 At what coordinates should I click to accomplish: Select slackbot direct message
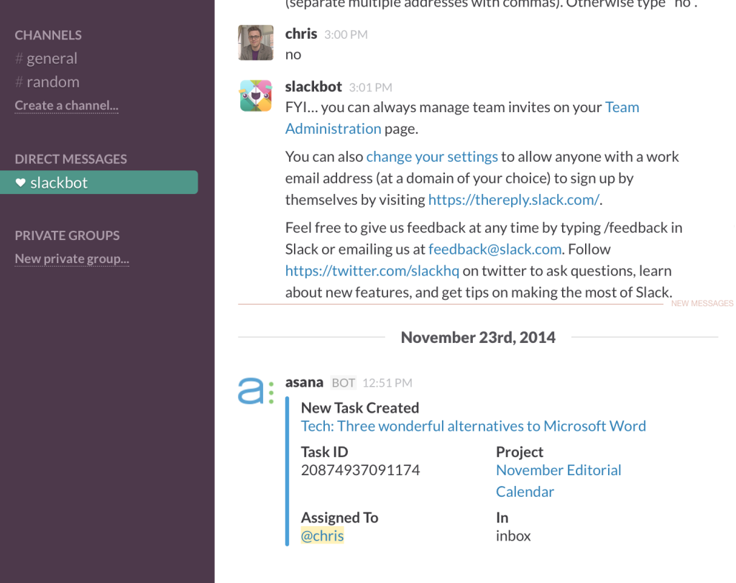[98, 183]
